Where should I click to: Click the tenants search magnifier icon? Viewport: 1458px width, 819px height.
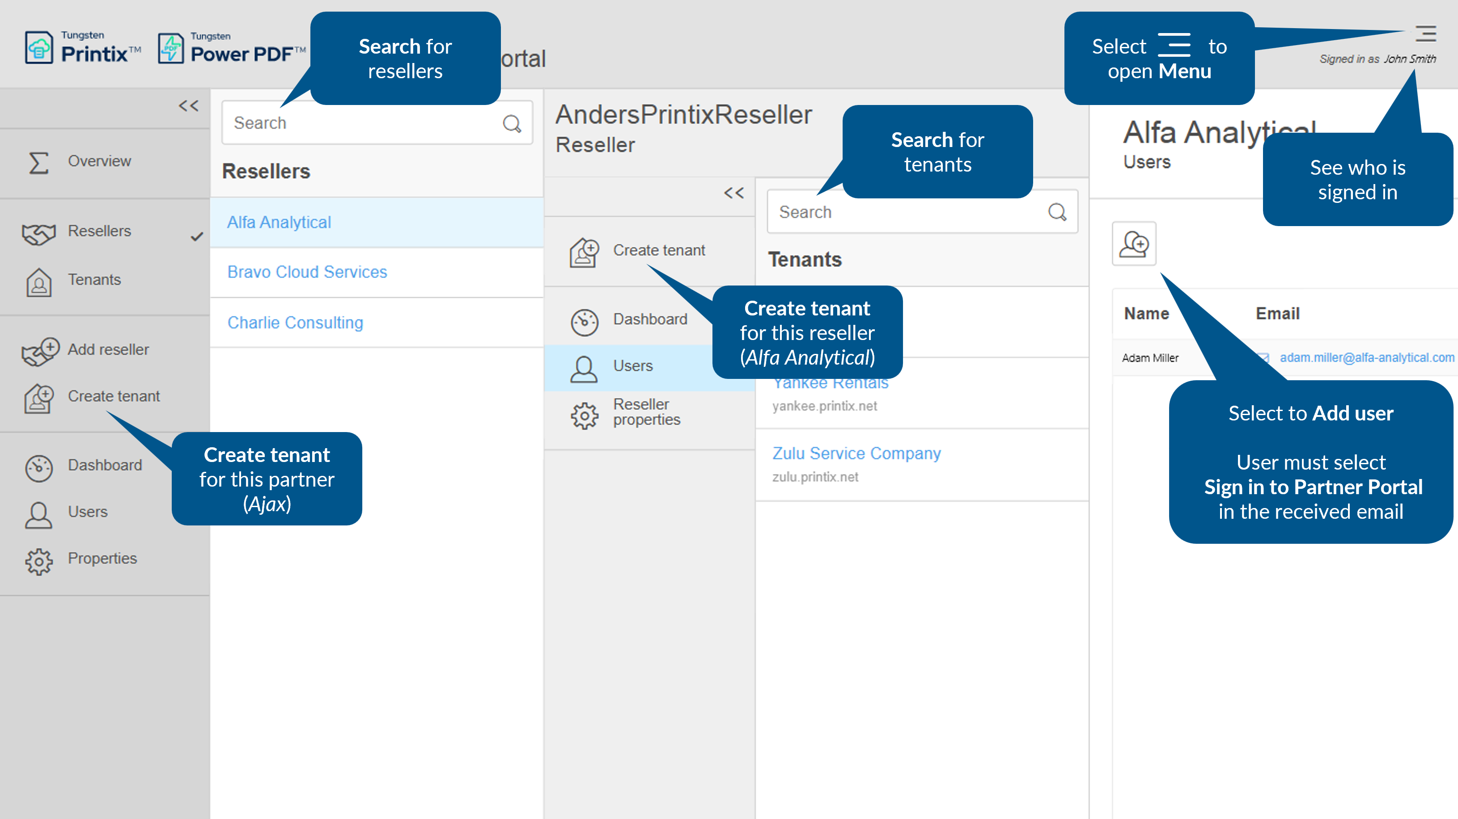click(x=1057, y=212)
